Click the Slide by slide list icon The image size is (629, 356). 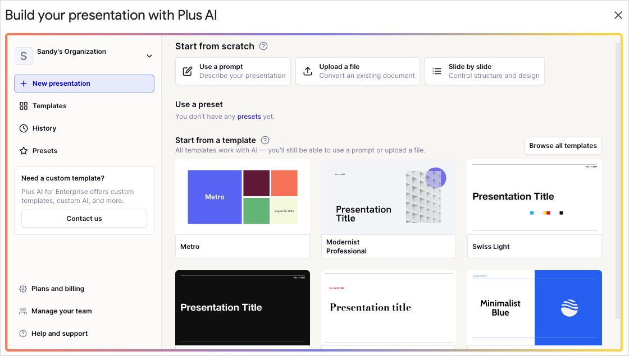437,71
